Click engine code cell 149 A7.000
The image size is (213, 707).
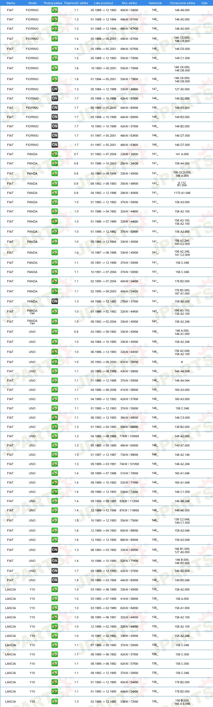[x=182, y=445]
